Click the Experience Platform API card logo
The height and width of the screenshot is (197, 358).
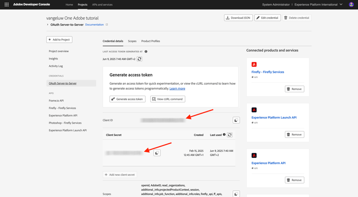[x=254, y=156]
